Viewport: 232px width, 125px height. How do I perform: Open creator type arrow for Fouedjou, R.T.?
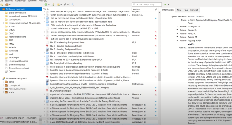click(177, 26)
